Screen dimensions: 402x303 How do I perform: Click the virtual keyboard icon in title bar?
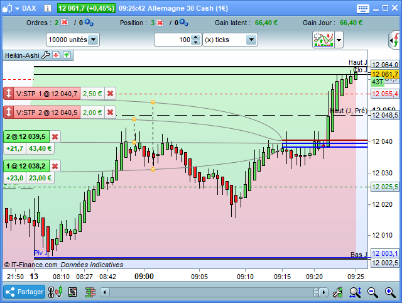(x=363, y=8)
